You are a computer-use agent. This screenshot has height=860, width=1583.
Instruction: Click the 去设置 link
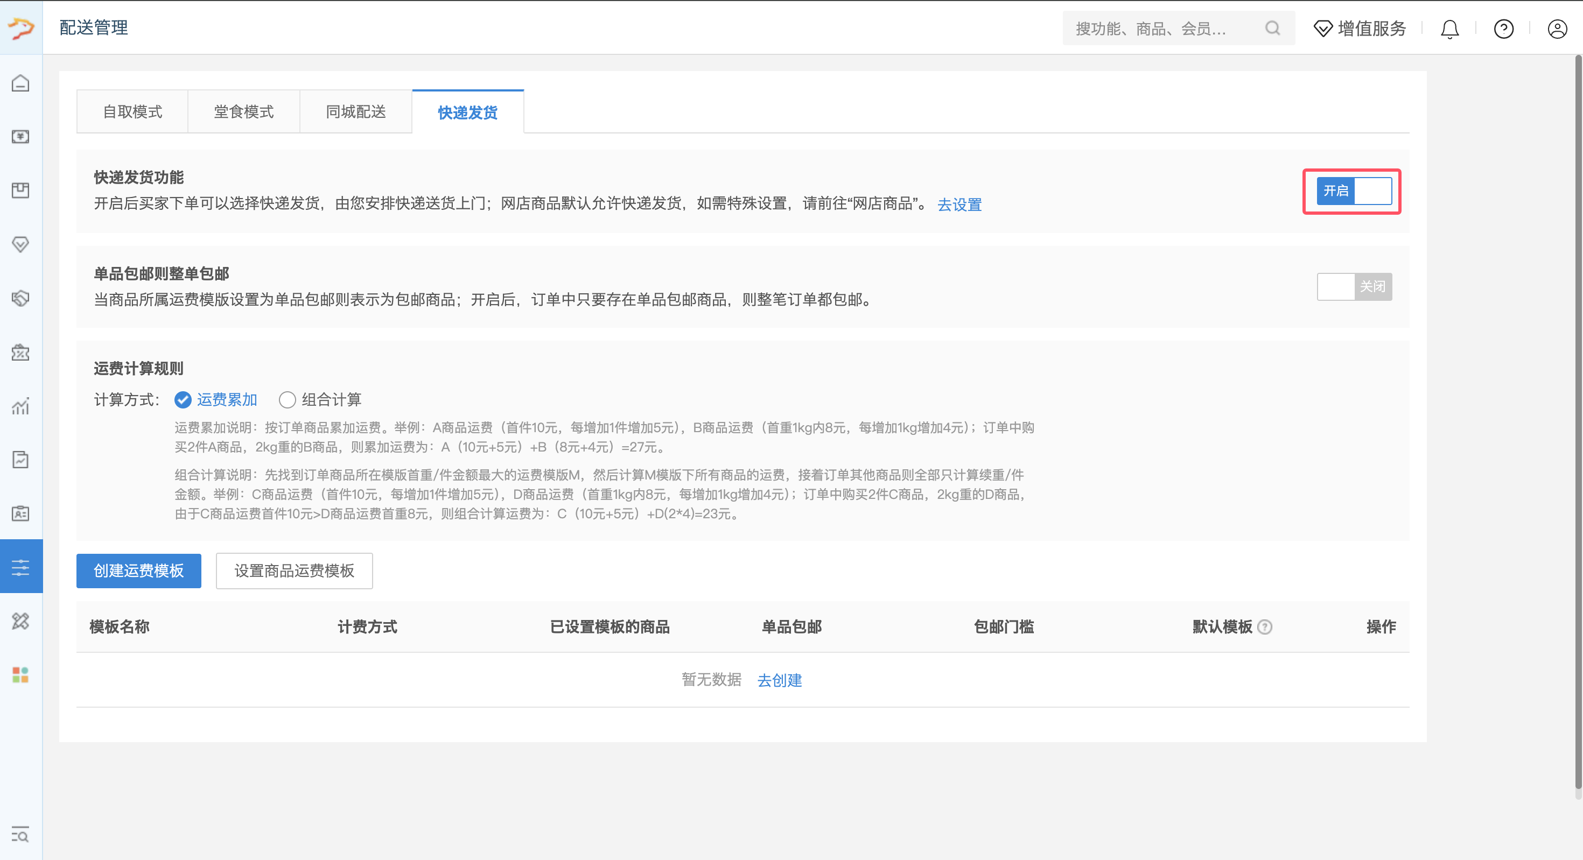(959, 205)
